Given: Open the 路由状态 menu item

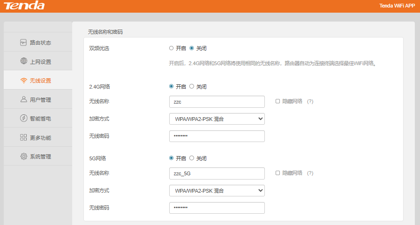Looking at the screenshot, I should tap(38, 42).
